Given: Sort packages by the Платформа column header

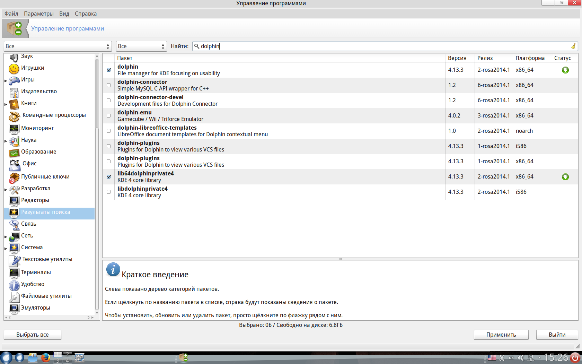Looking at the screenshot, I should point(532,58).
